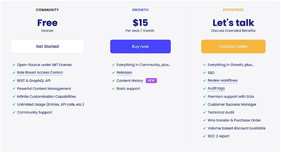Click checkmark beside Open-Source under MIT License

(x=14, y=65)
